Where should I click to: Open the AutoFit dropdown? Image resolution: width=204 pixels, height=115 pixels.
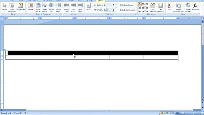[x=89, y=8]
